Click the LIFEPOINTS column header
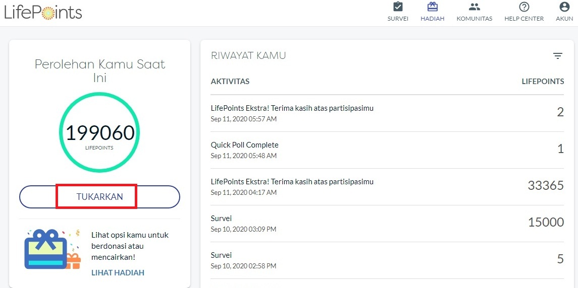 point(543,82)
